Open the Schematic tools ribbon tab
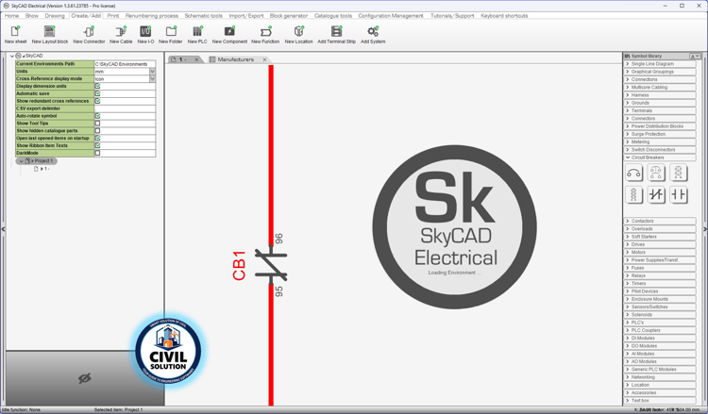The width and height of the screenshot is (708, 414). 203,15
